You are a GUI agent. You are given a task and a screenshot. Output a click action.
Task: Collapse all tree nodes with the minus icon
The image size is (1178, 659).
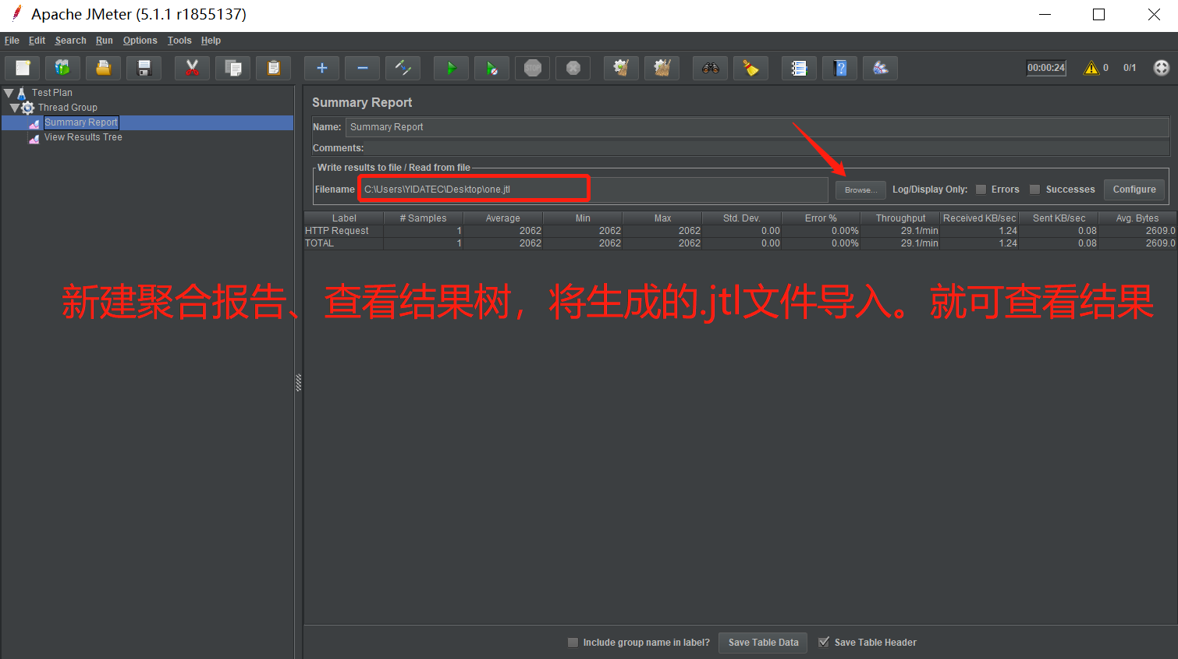(x=362, y=68)
